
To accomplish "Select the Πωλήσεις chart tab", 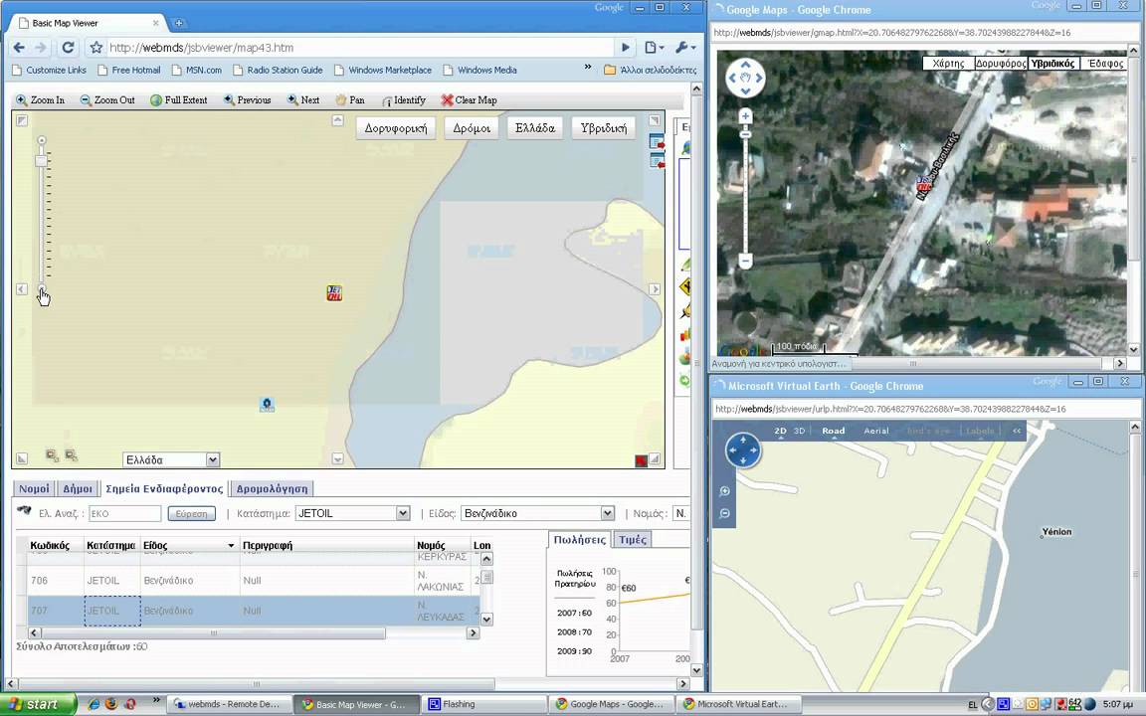I will (x=580, y=540).
